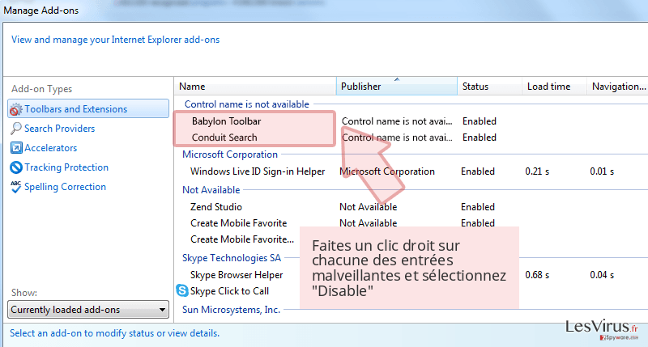Click Skype Technologies SA group header
Viewport: 648px width, 347px height.
(232, 258)
